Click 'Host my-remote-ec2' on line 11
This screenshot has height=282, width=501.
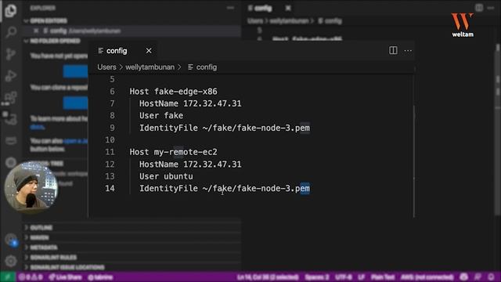click(173, 152)
